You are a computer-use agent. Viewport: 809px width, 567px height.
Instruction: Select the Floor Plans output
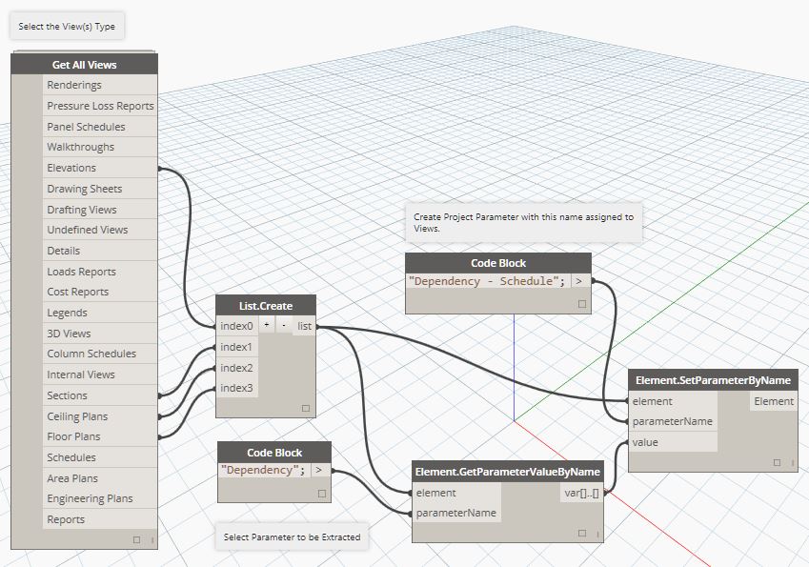(x=100, y=436)
